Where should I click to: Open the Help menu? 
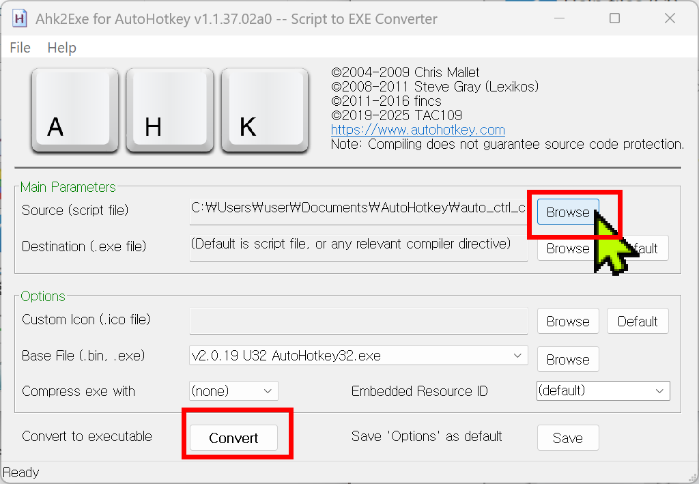tap(61, 48)
